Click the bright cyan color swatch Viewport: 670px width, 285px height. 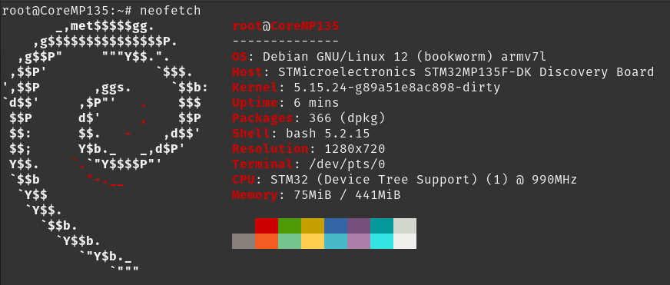382,241
